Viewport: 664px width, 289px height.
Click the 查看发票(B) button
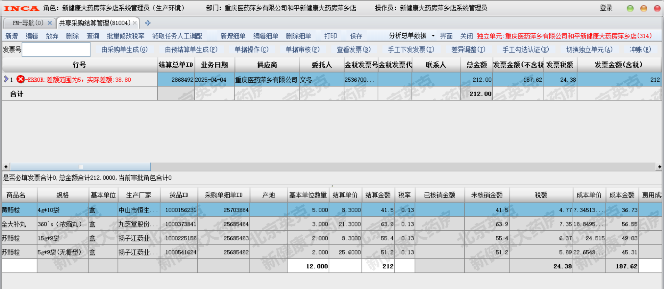click(x=354, y=50)
